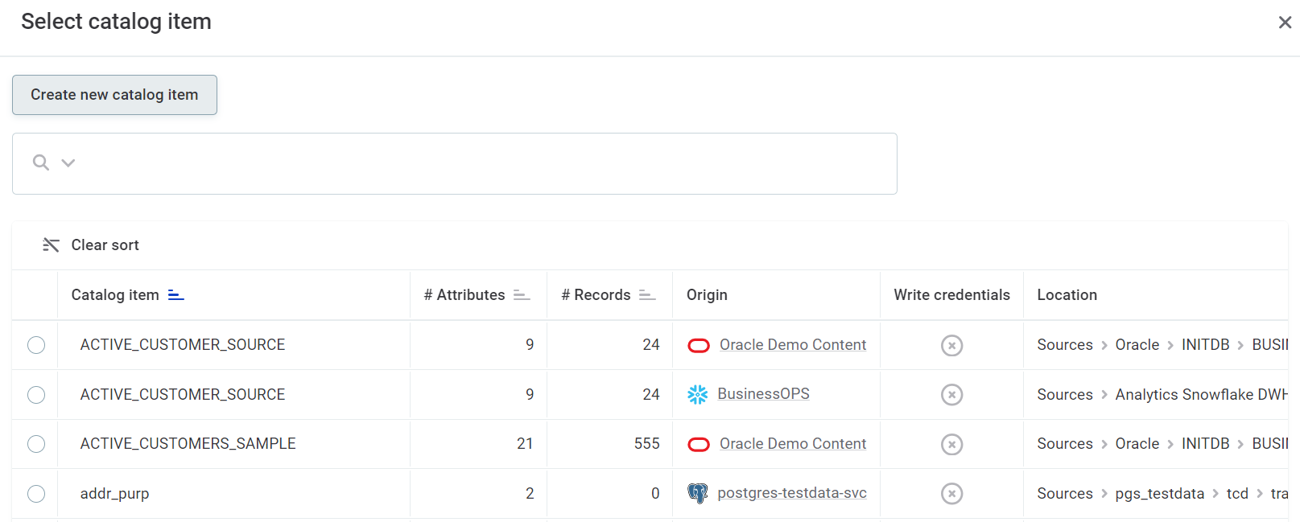Click write credentials icon for addr_purp
The height and width of the screenshot is (522, 1300).
point(951,494)
